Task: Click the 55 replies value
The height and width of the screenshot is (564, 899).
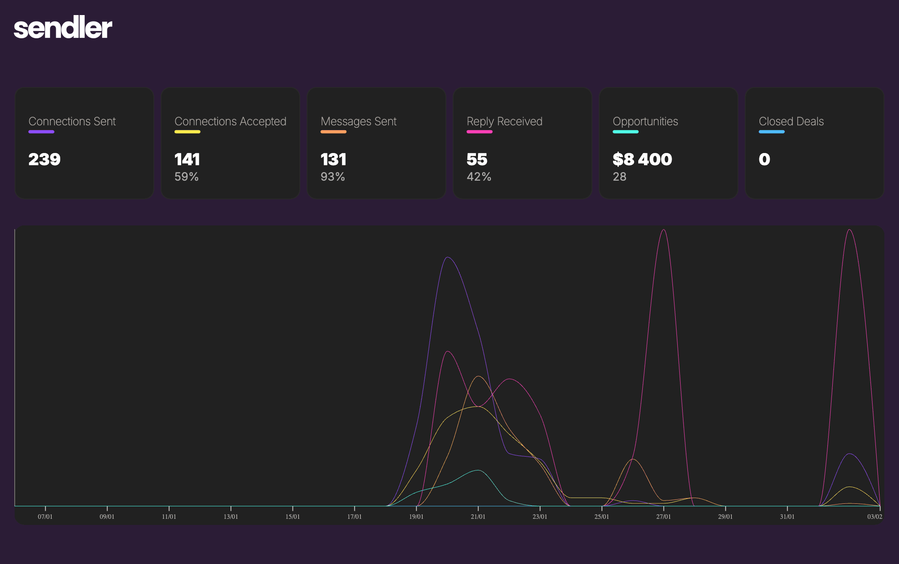Action: point(477,159)
